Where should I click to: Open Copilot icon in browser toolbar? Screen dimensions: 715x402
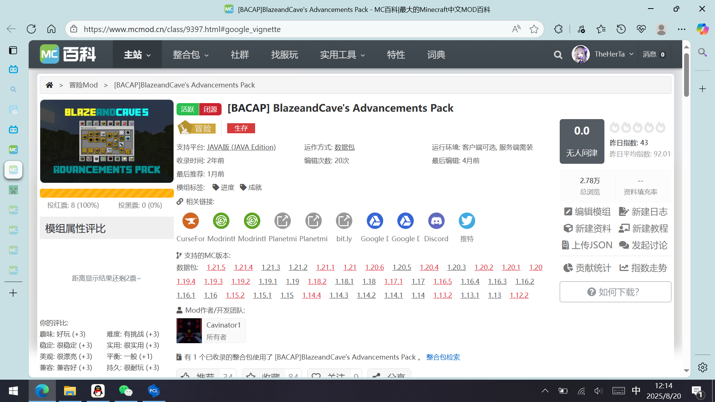702,29
